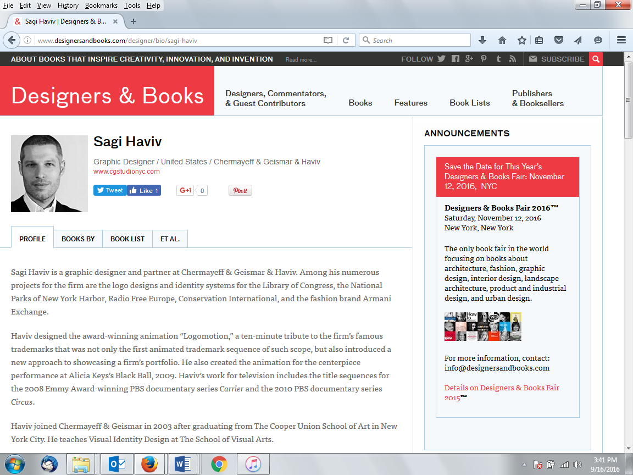The image size is (633, 475).
Task: Open the View menu
Action: [x=44, y=5]
